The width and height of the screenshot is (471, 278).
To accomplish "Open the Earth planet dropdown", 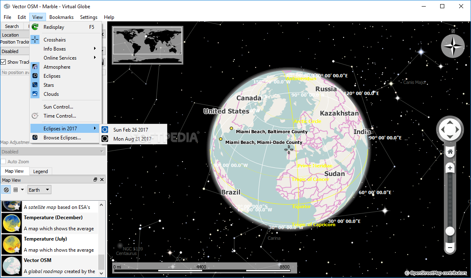I will [x=39, y=190].
